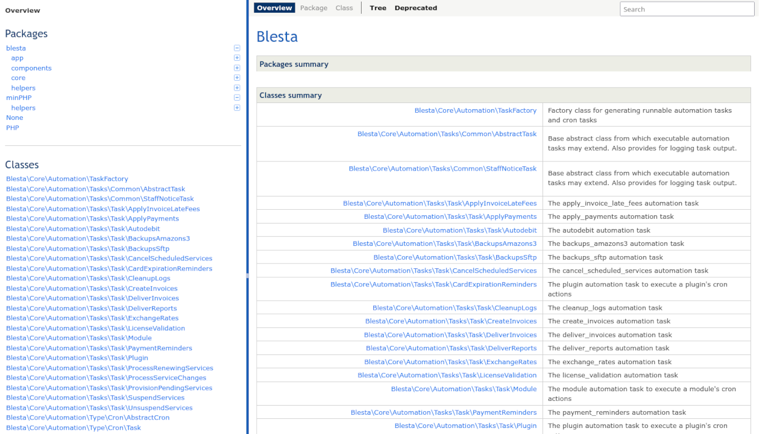Open the Deprecated navigation tab
The image size is (771, 434).
pos(415,8)
